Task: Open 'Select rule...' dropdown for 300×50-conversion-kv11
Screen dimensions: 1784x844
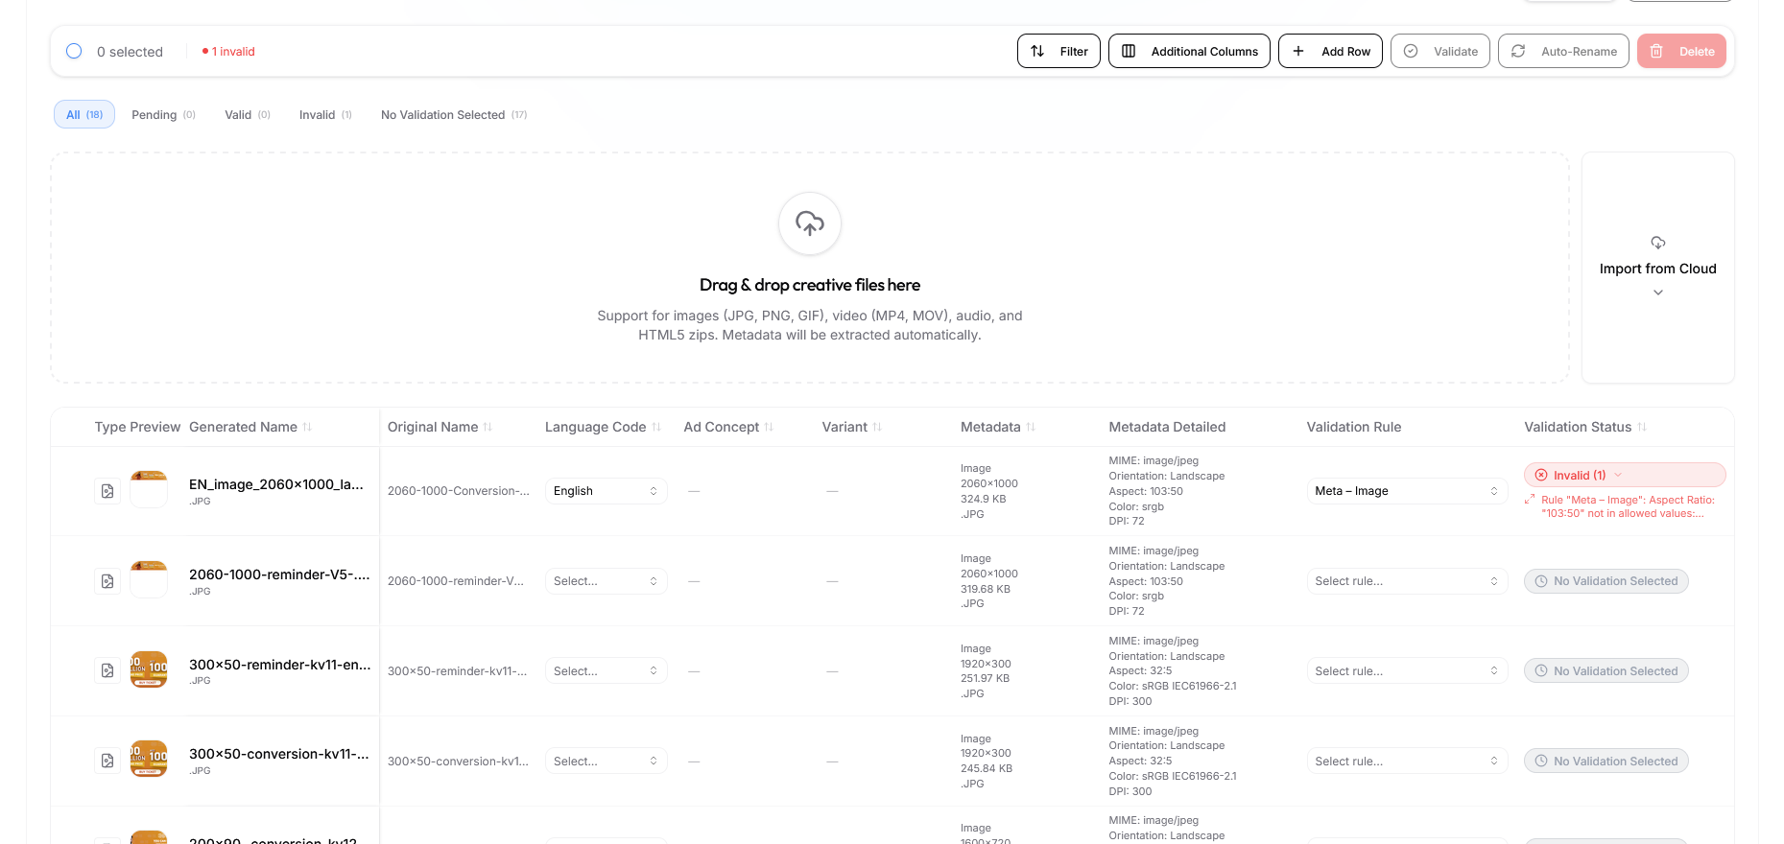Action: pyautogui.click(x=1407, y=762)
